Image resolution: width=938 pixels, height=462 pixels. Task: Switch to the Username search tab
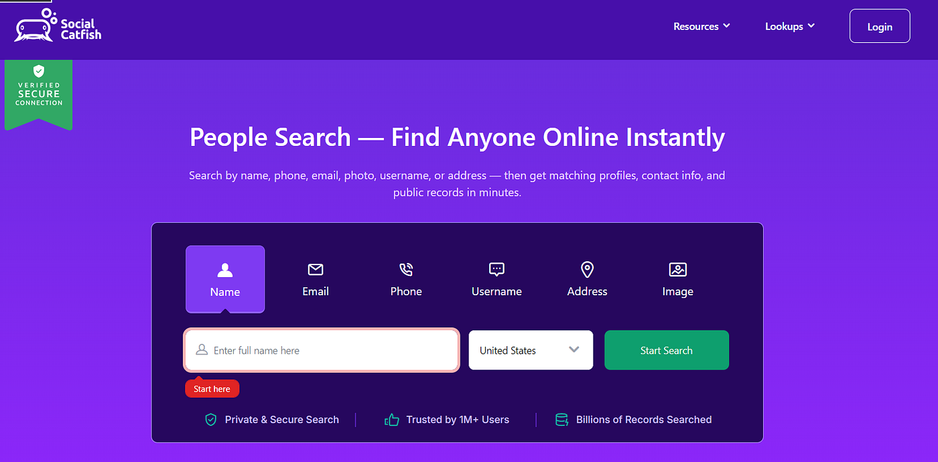[496, 279]
